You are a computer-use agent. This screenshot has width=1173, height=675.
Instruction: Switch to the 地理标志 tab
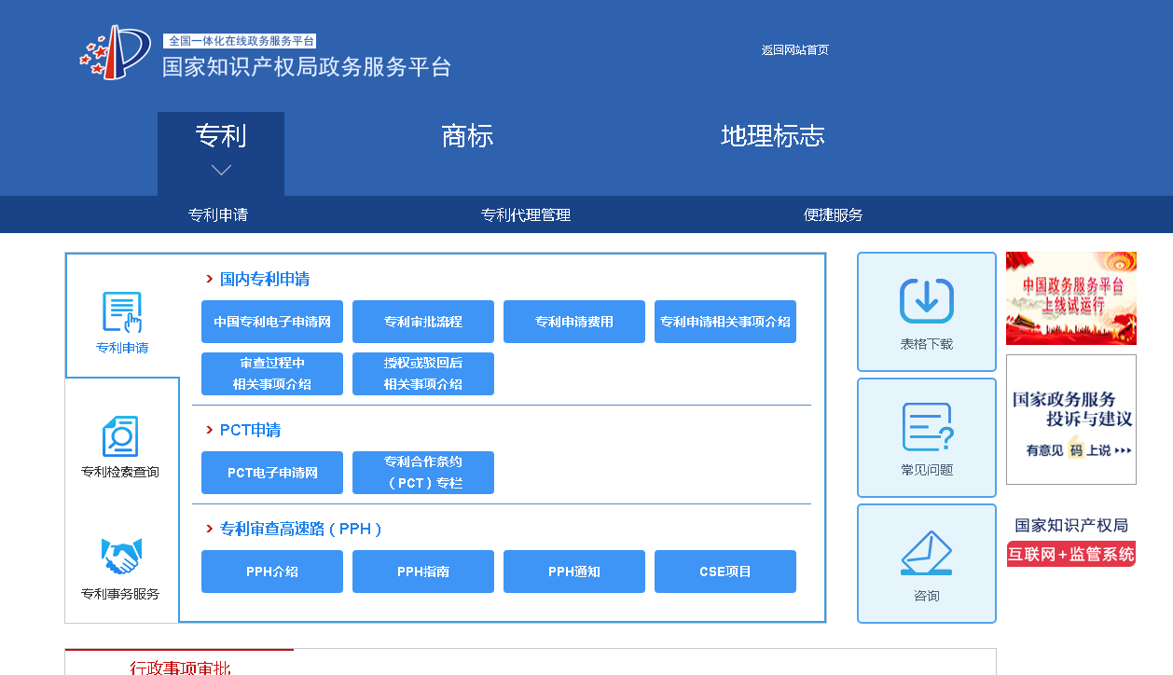772,136
